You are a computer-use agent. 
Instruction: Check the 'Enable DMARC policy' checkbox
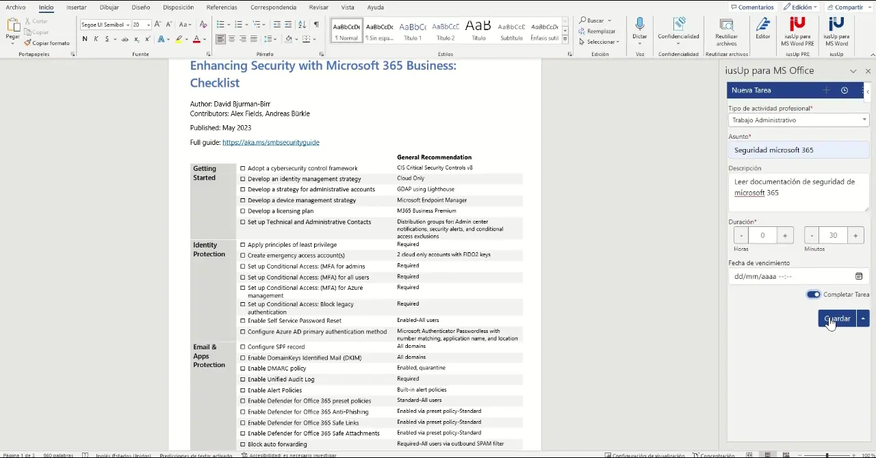(x=242, y=368)
